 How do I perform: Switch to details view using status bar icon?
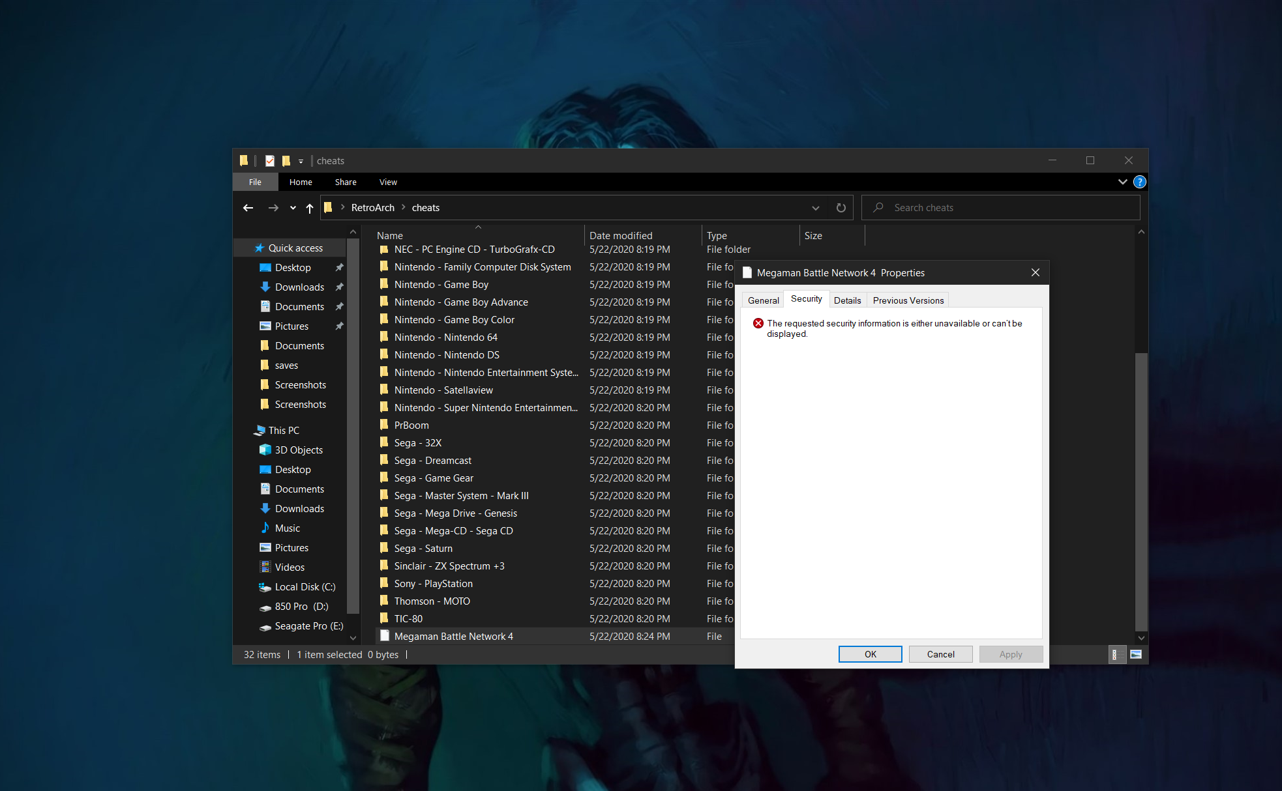1116,654
